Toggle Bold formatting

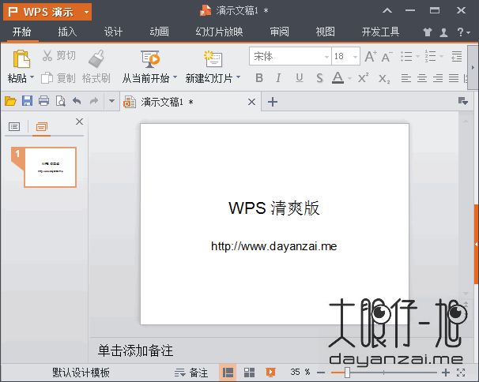tap(259, 78)
